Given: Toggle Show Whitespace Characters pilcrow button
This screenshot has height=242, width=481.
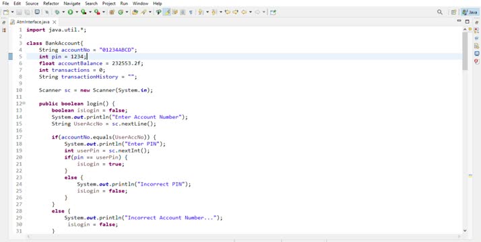Looking at the screenshot, I should (191, 12).
